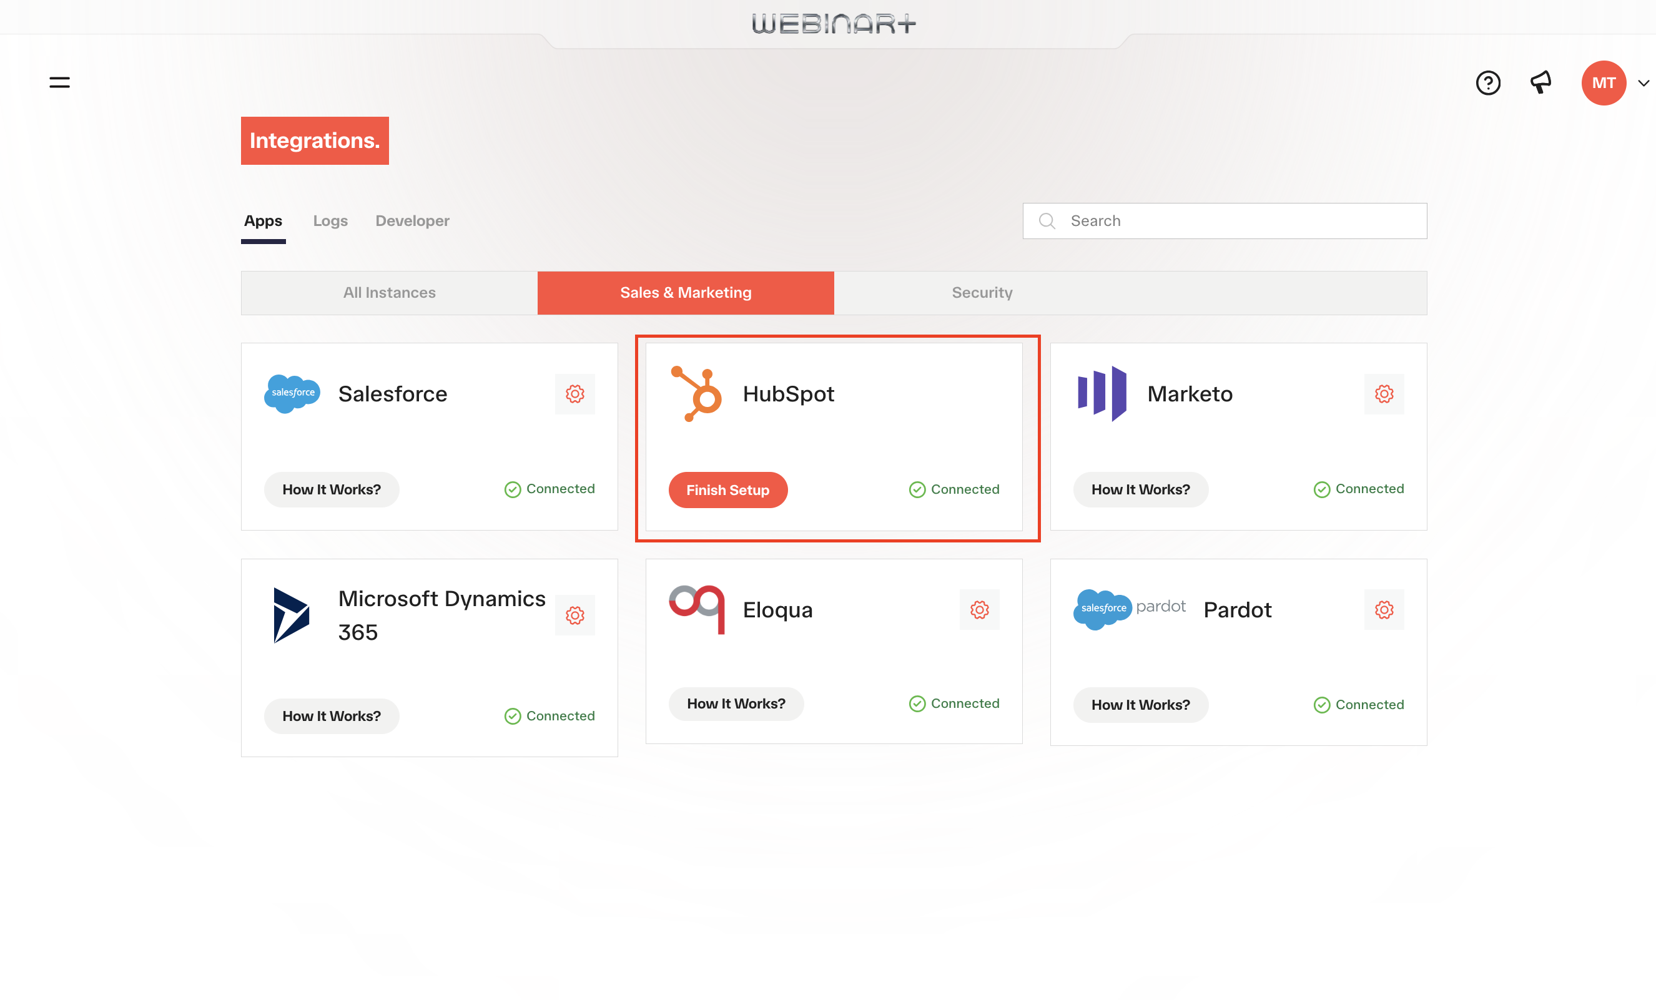The width and height of the screenshot is (1656, 1000).
Task: Switch to the Developer tab
Action: click(x=412, y=221)
